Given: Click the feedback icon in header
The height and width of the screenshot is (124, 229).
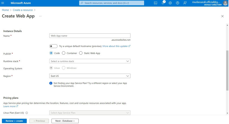Looking at the screenshot, I should coord(185,3).
